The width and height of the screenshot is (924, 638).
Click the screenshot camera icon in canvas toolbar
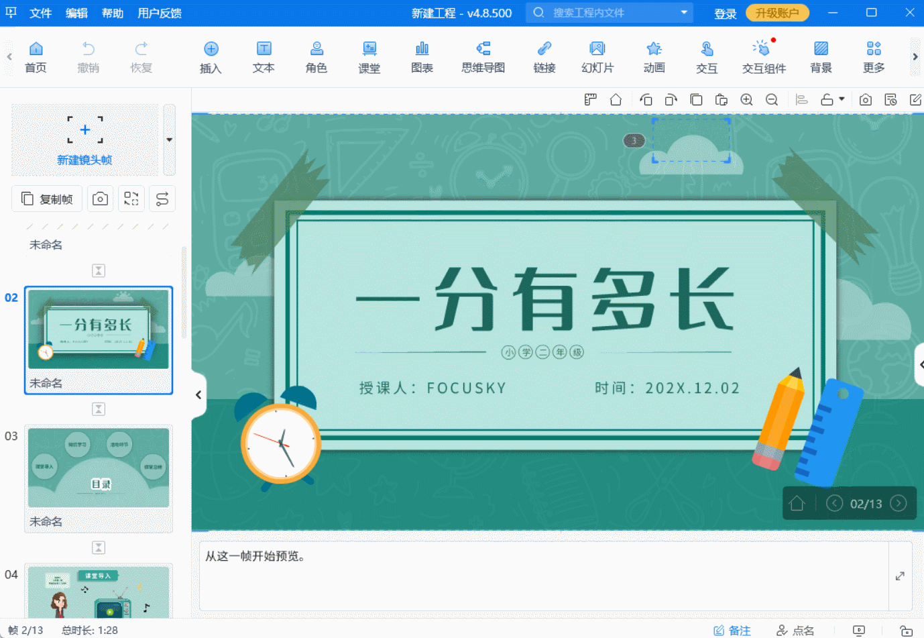pos(866,100)
